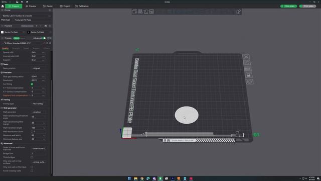Screen dimensions: 321x181
Task: Open Order of inner wall/outer wall dropdown
Action: click(x=39, y=149)
